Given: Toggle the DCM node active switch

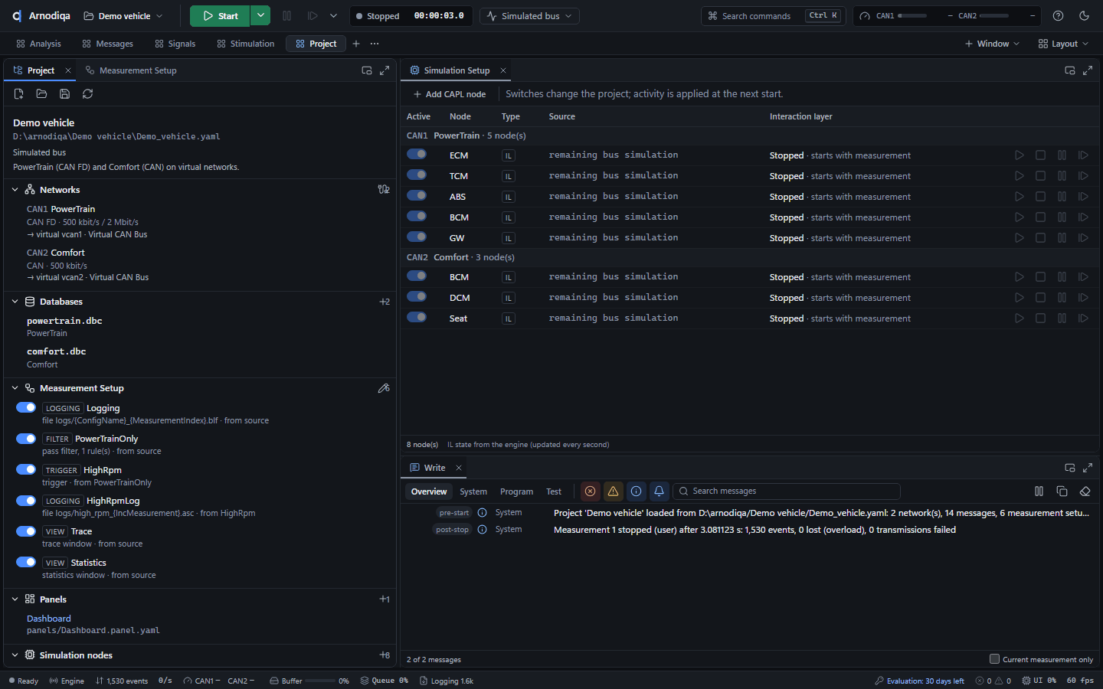Looking at the screenshot, I should point(417,297).
